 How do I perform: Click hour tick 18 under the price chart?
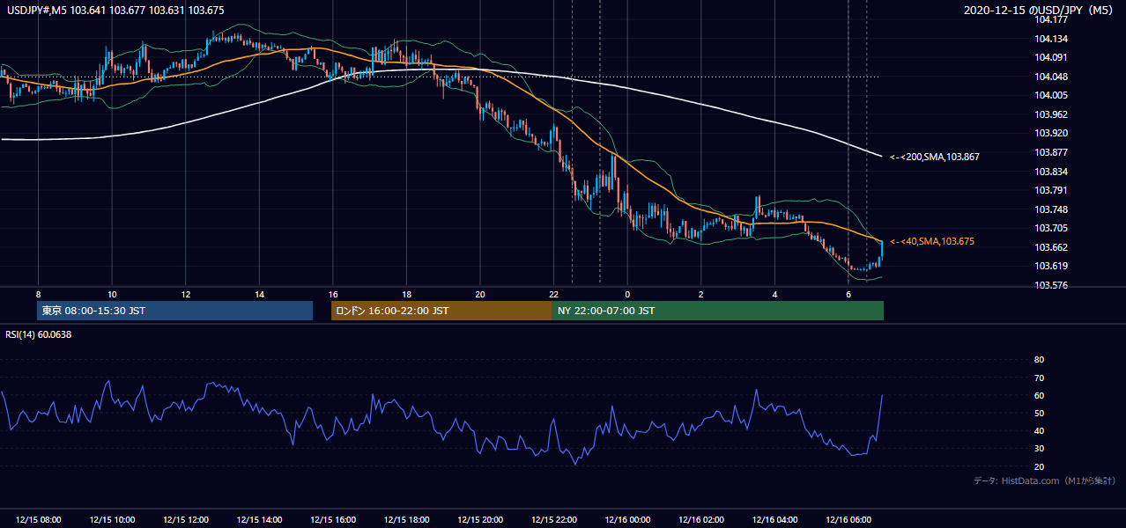pos(406,294)
